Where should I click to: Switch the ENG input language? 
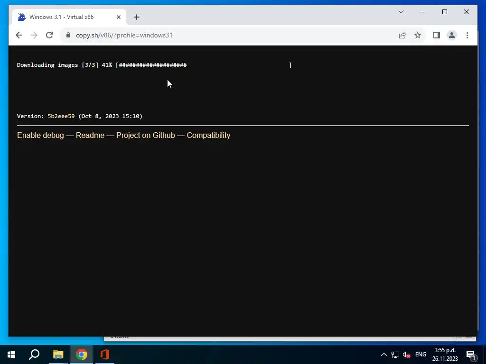point(421,355)
